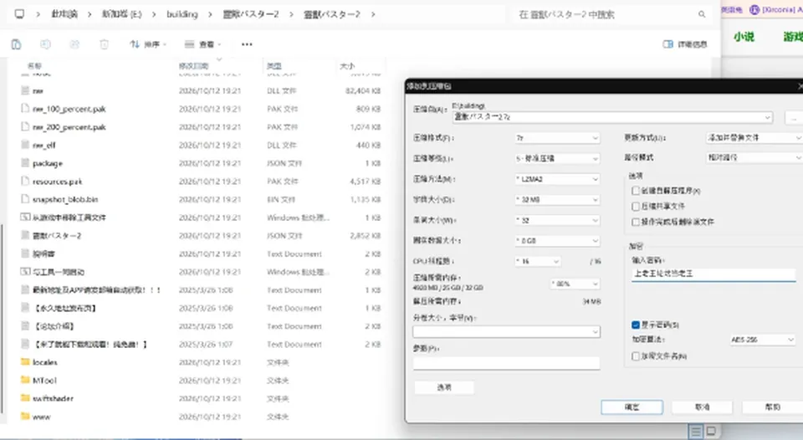Click file icon of snapshot_blob.bin
The width and height of the screenshot is (803, 440).
click(x=25, y=199)
